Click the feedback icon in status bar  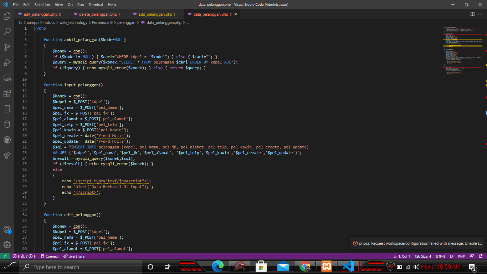pos(472,256)
